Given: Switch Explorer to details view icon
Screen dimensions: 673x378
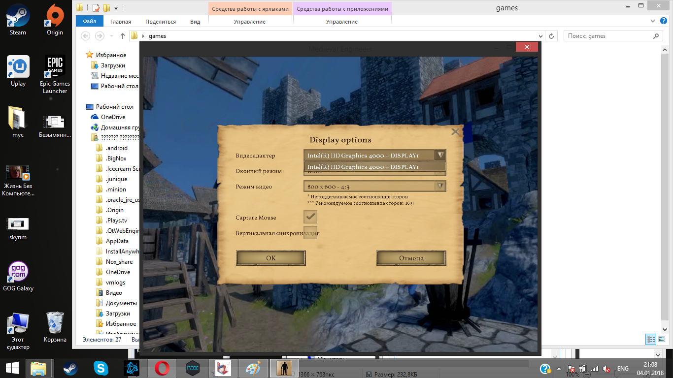Looking at the screenshot, I should pos(651,340).
